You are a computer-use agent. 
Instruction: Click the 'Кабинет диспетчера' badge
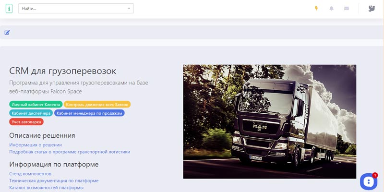point(31,113)
